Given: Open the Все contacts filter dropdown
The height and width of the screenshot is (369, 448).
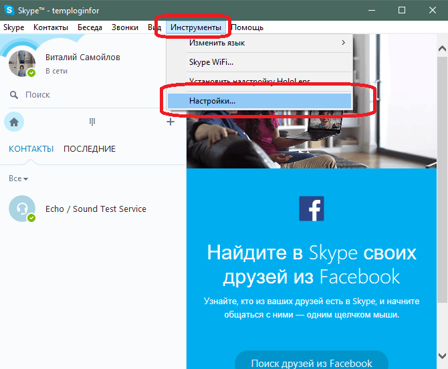Looking at the screenshot, I should point(18,178).
